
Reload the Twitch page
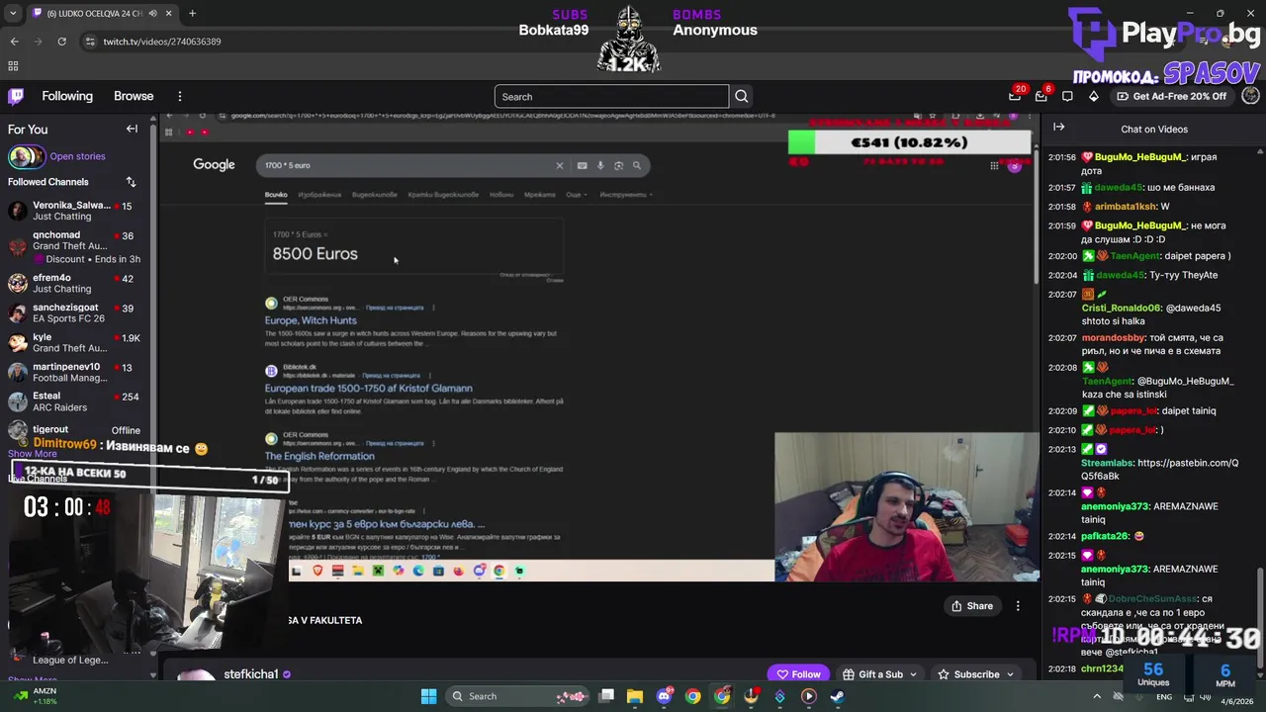click(61, 42)
